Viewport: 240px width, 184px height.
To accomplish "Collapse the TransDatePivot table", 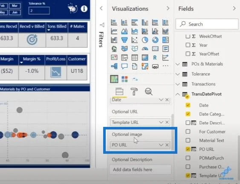I will 178,94.
